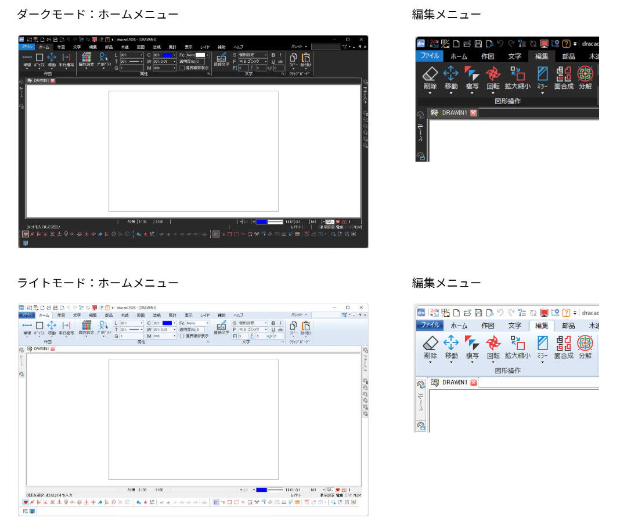Close DRAWIN1 tab in light 編集 screenshot
The width and height of the screenshot is (620, 532).
tap(473, 382)
